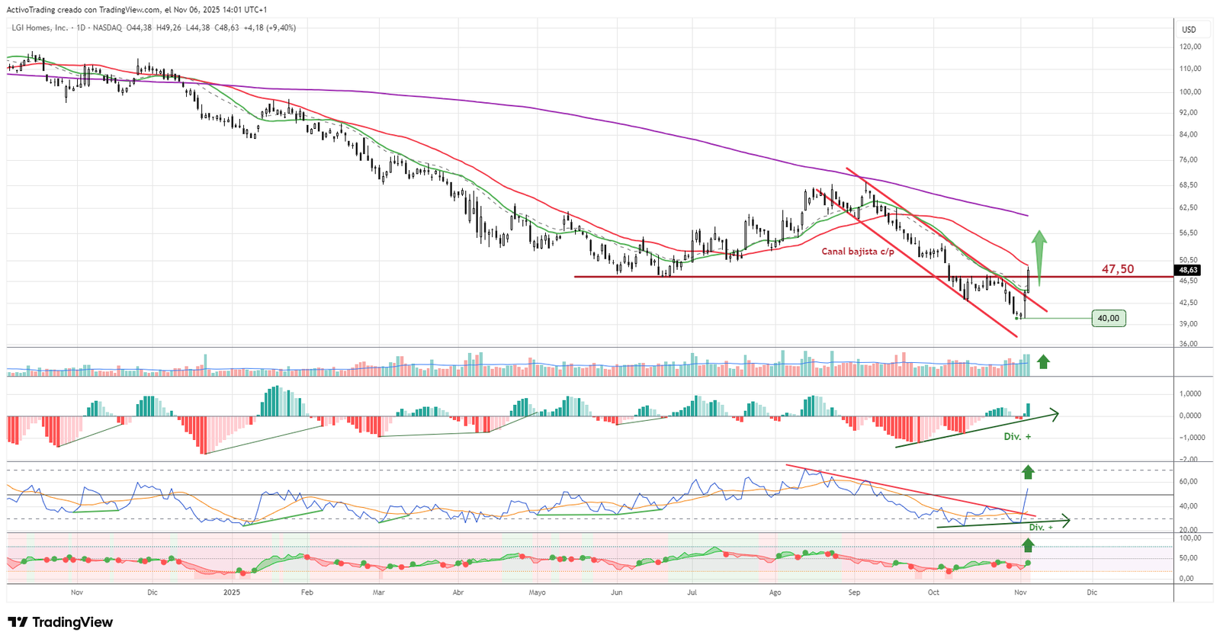This screenshot has height=642, width=1220.
Task: Select the 40,00 green price label
Action: click(x=1108, y=318)
